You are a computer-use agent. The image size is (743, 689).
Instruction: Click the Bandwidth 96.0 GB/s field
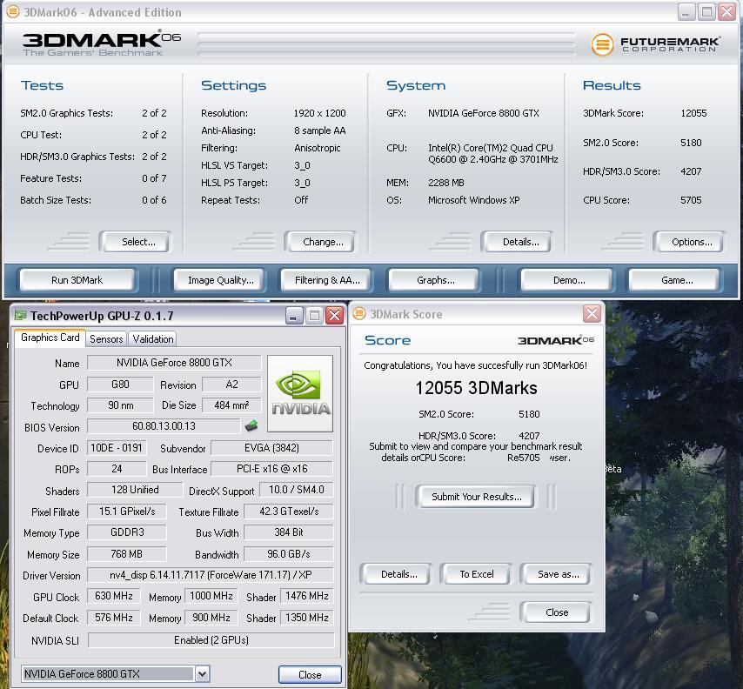pos(288,554)
